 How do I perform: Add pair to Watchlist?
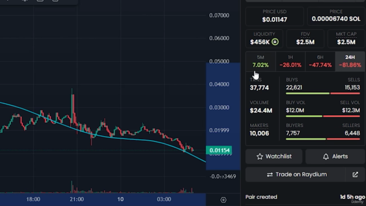pyautogui.click(x=274, y=156)
